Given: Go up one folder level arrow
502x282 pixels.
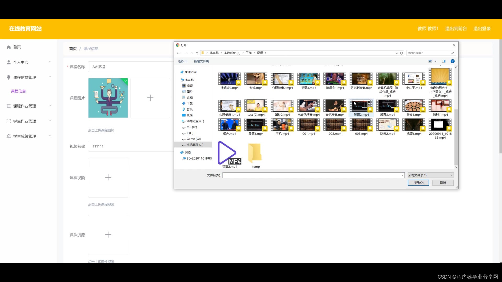Looking at the screenshot, I should [197, 53].
